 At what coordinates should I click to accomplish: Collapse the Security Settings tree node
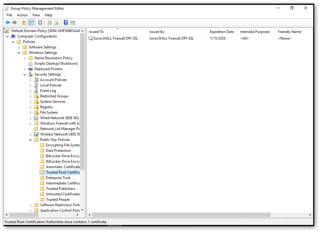click(25, 74)
